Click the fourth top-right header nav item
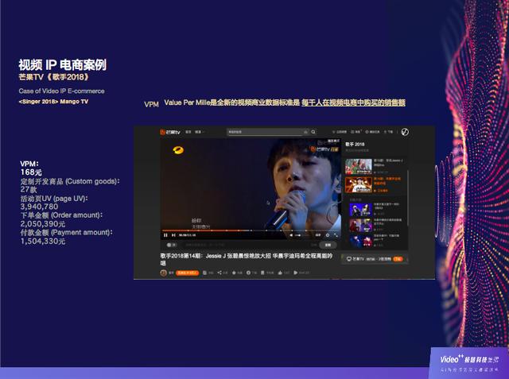The height and width of the screenshot is (379, 509). pos(389,132)
